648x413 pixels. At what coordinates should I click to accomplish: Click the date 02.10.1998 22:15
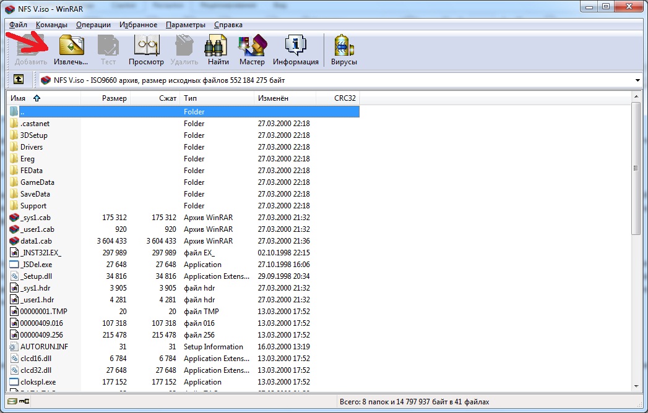tap(284, 253)
